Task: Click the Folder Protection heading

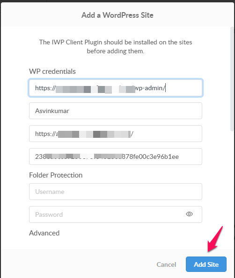Action: point(56,175)
